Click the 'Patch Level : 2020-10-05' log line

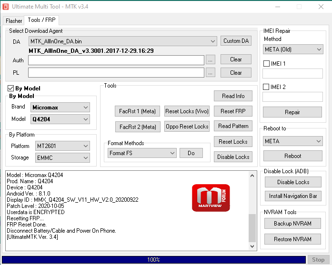pyautogui.click(x=35, y=206)
